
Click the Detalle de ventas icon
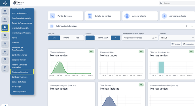pos(90,16)
